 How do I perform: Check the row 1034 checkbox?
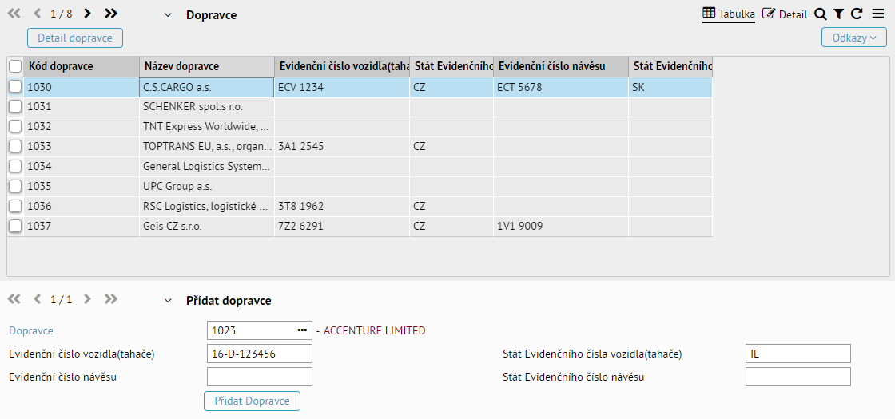pyautogui.click(x=15, y=166)
